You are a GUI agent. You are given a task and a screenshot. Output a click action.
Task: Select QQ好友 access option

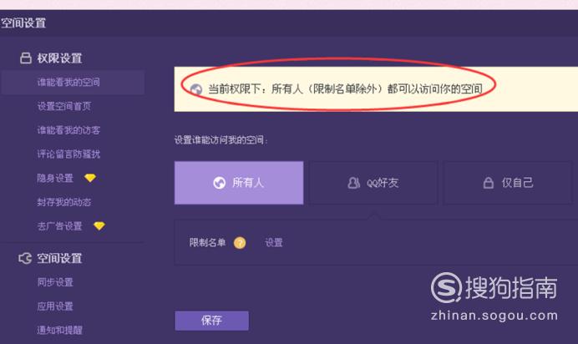click(373, 183)
